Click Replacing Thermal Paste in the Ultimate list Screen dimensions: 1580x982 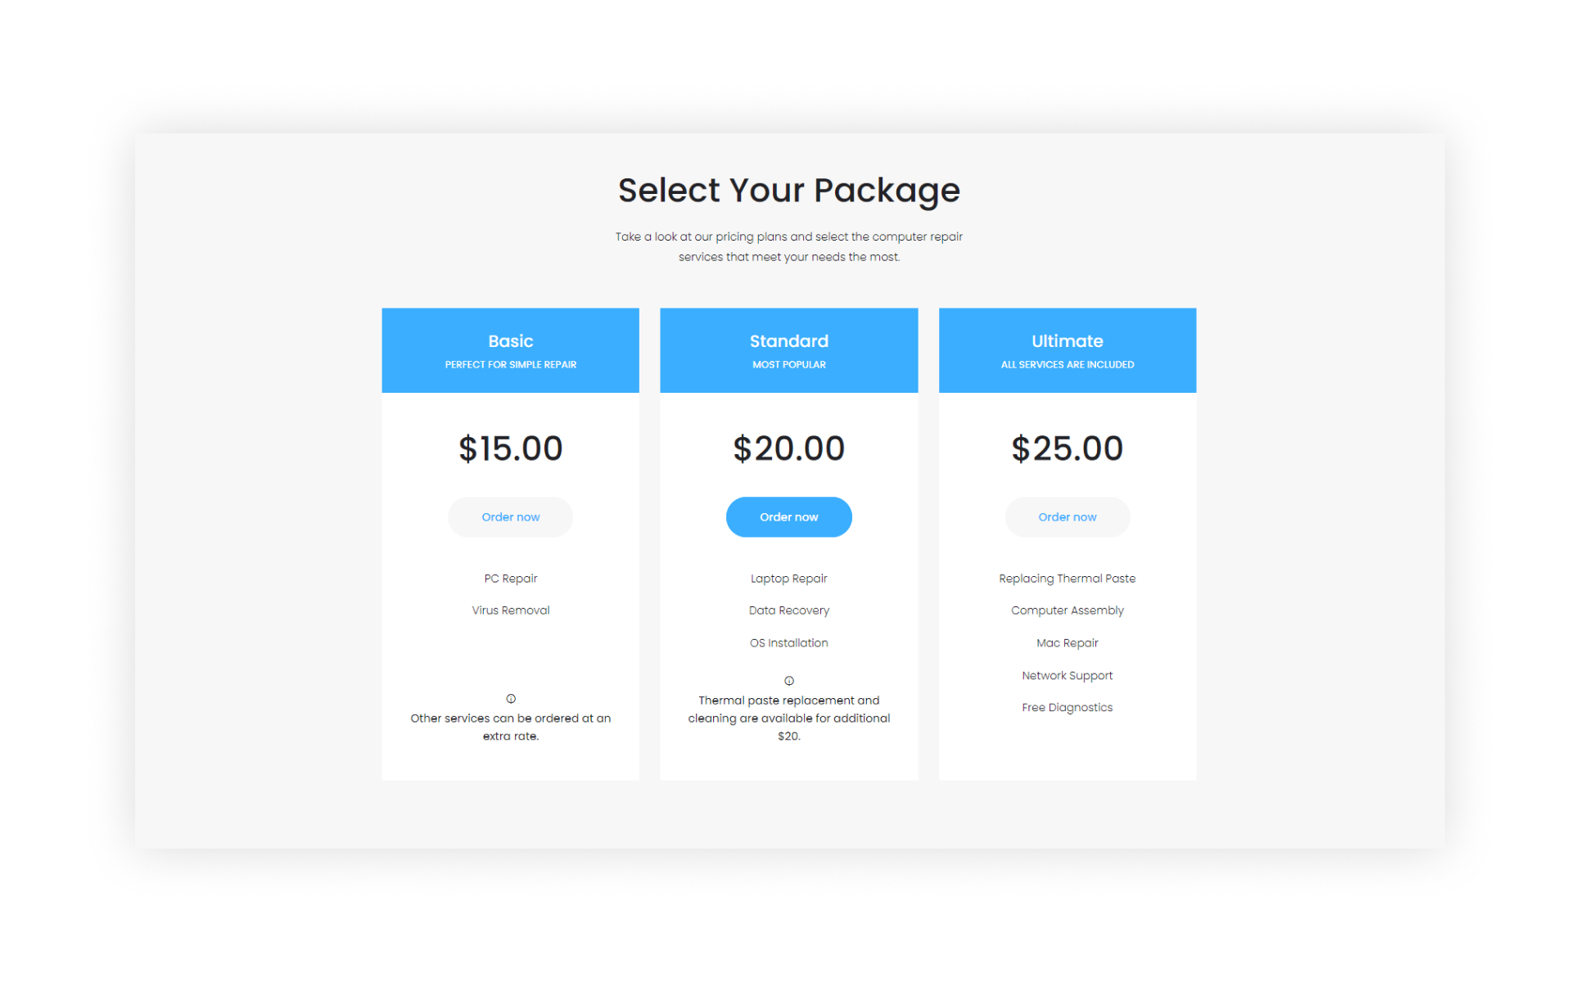1067,579
